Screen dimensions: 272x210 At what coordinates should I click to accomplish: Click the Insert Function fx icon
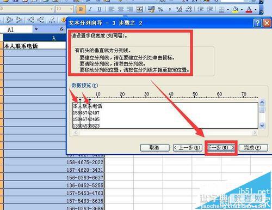(x=61, y=29)
